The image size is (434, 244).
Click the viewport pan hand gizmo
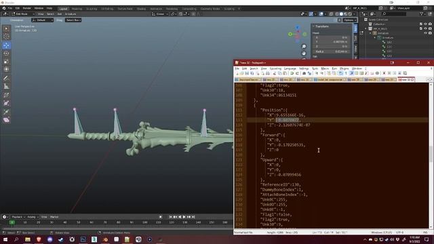[x=304, y=54]
